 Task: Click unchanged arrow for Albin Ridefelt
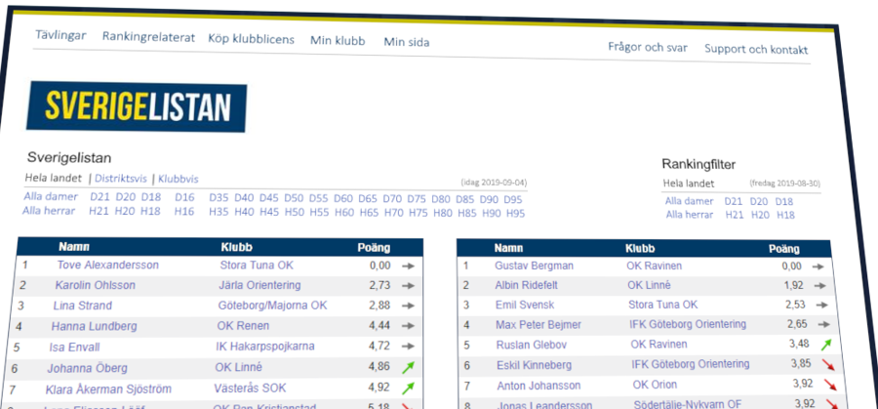click(820, 286)
